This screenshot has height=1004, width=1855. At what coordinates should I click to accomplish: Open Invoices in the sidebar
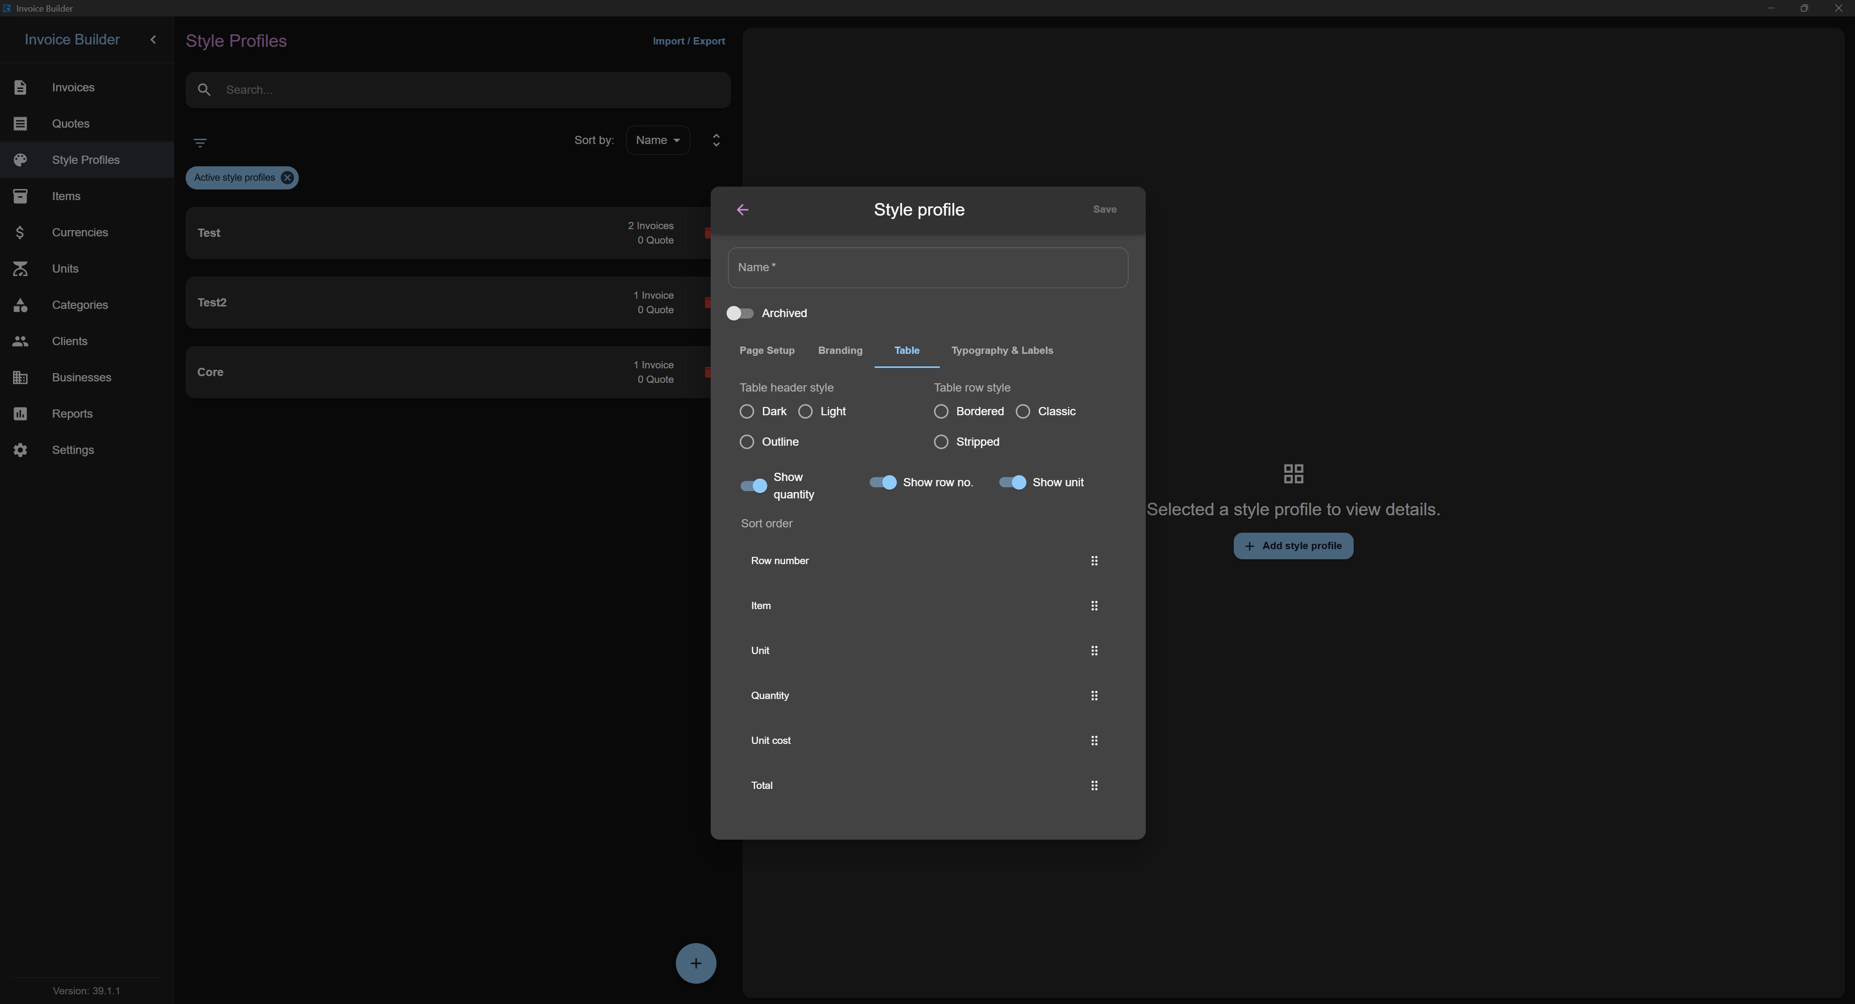point(87,87)
